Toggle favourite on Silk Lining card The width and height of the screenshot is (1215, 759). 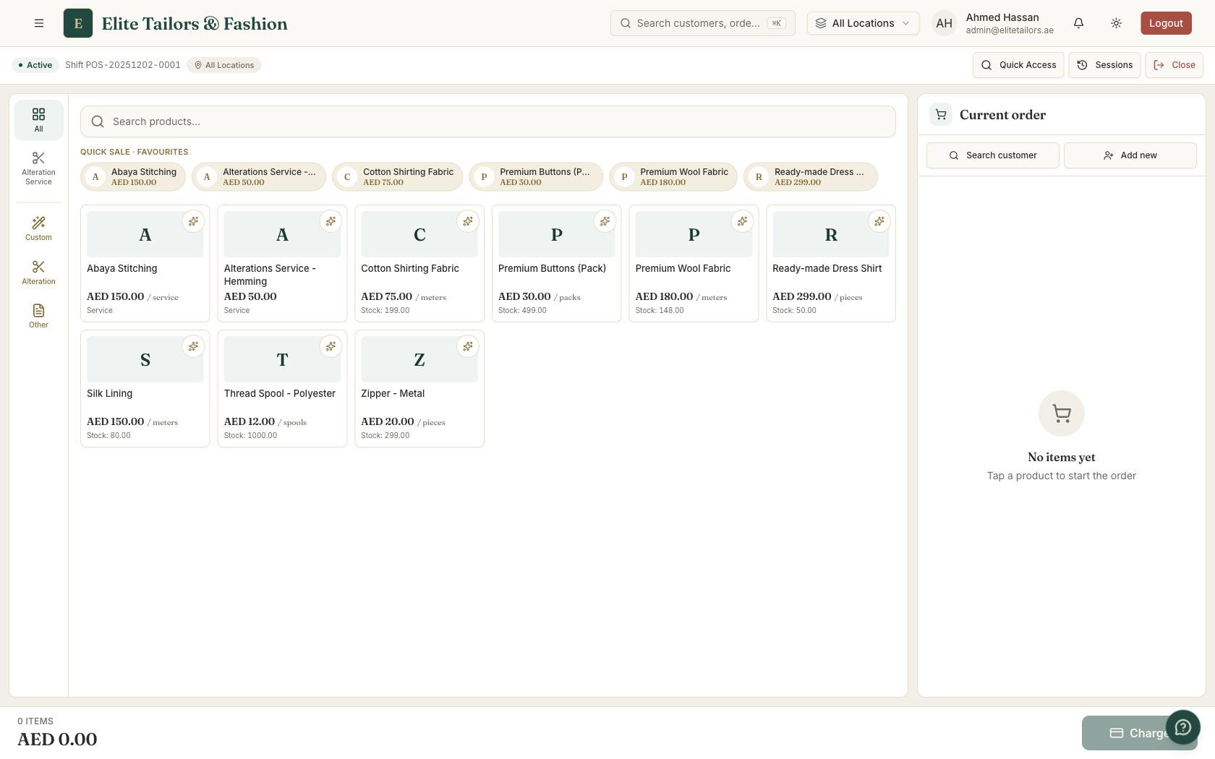click(x=193, y=346)
